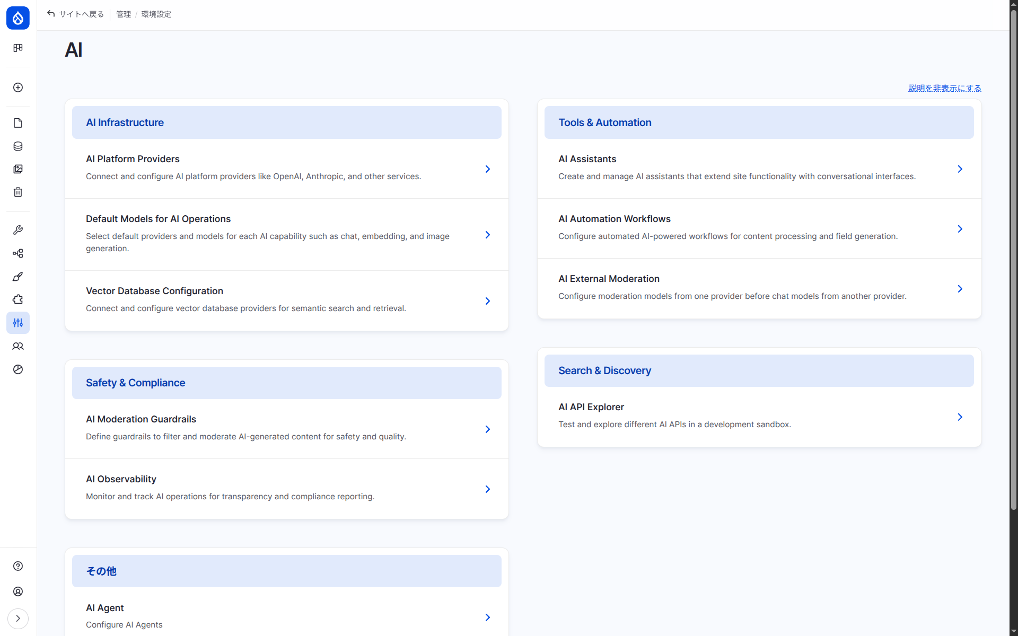
Task: Click the Media images sidebar icon
Action: (18, 169)
